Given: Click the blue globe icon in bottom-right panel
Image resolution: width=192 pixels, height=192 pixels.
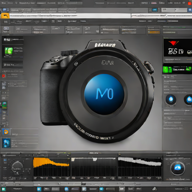Looking at the screenshot, I should pos(178,168).
